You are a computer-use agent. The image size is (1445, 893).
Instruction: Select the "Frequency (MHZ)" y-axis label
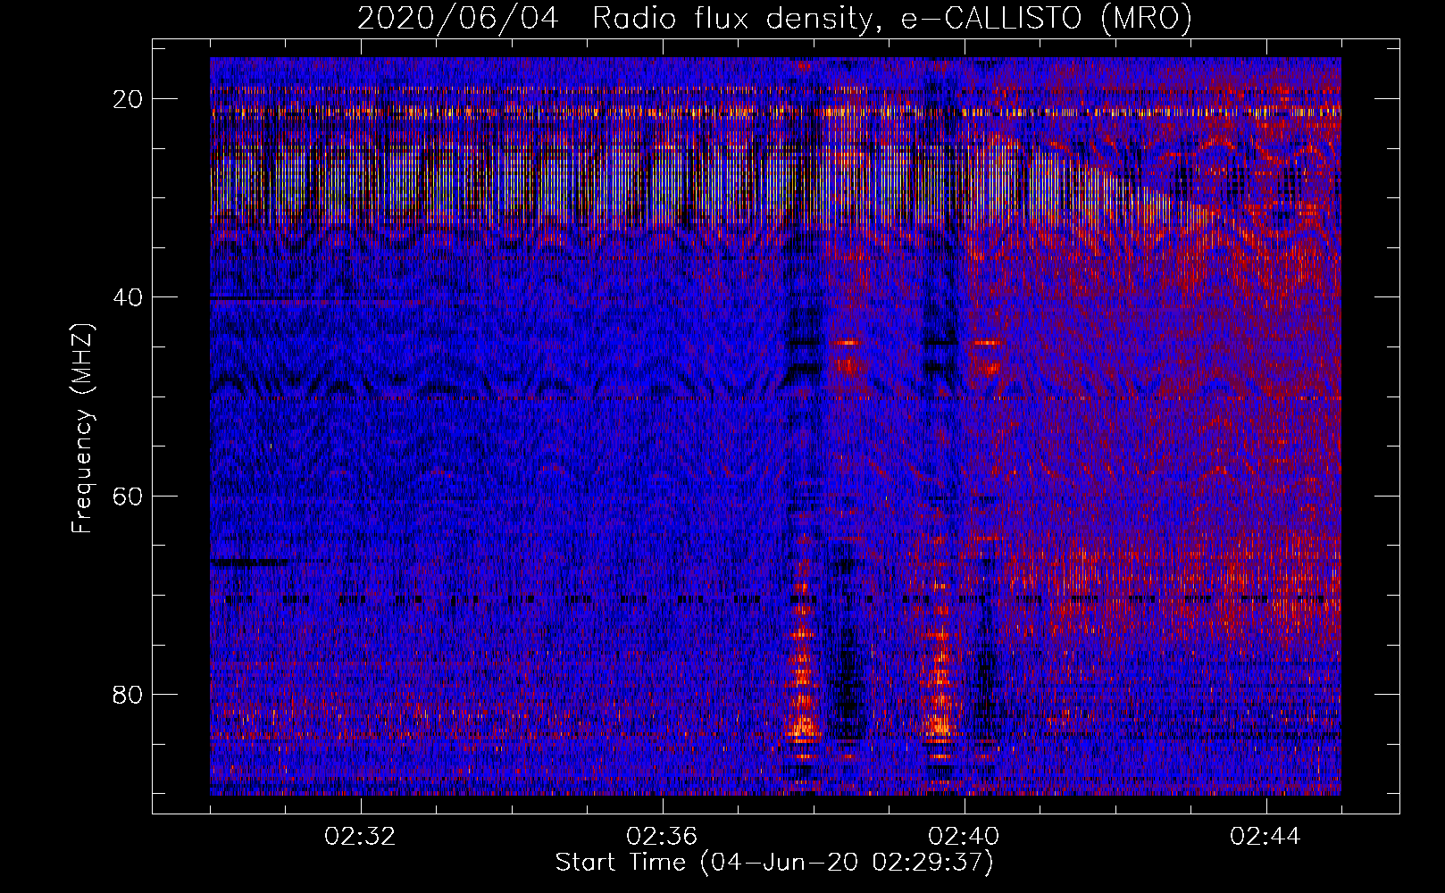(82, 428)
